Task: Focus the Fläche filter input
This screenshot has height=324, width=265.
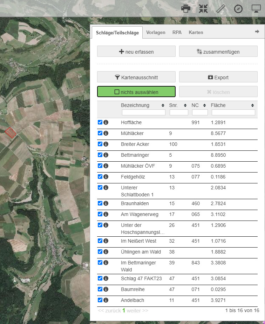Action: (x=233, y=113)
